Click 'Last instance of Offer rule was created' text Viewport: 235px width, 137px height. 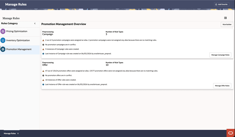(x=76, y=84)
